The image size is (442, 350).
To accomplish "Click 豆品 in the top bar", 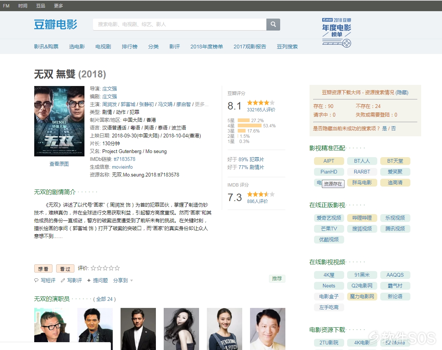I will pos(41,6).
